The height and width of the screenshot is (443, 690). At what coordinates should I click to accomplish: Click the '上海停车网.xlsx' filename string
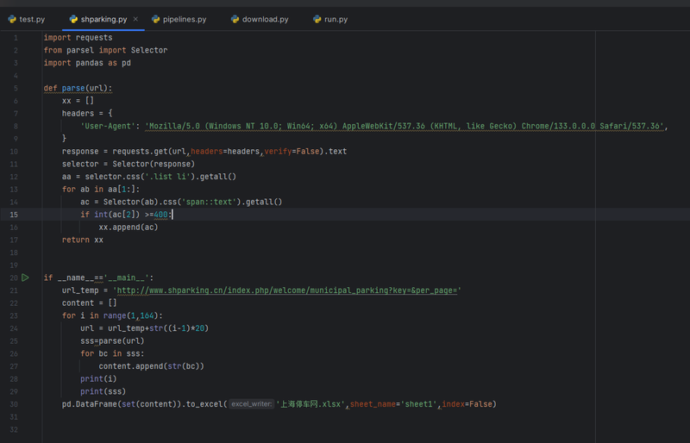pos(310,404)
